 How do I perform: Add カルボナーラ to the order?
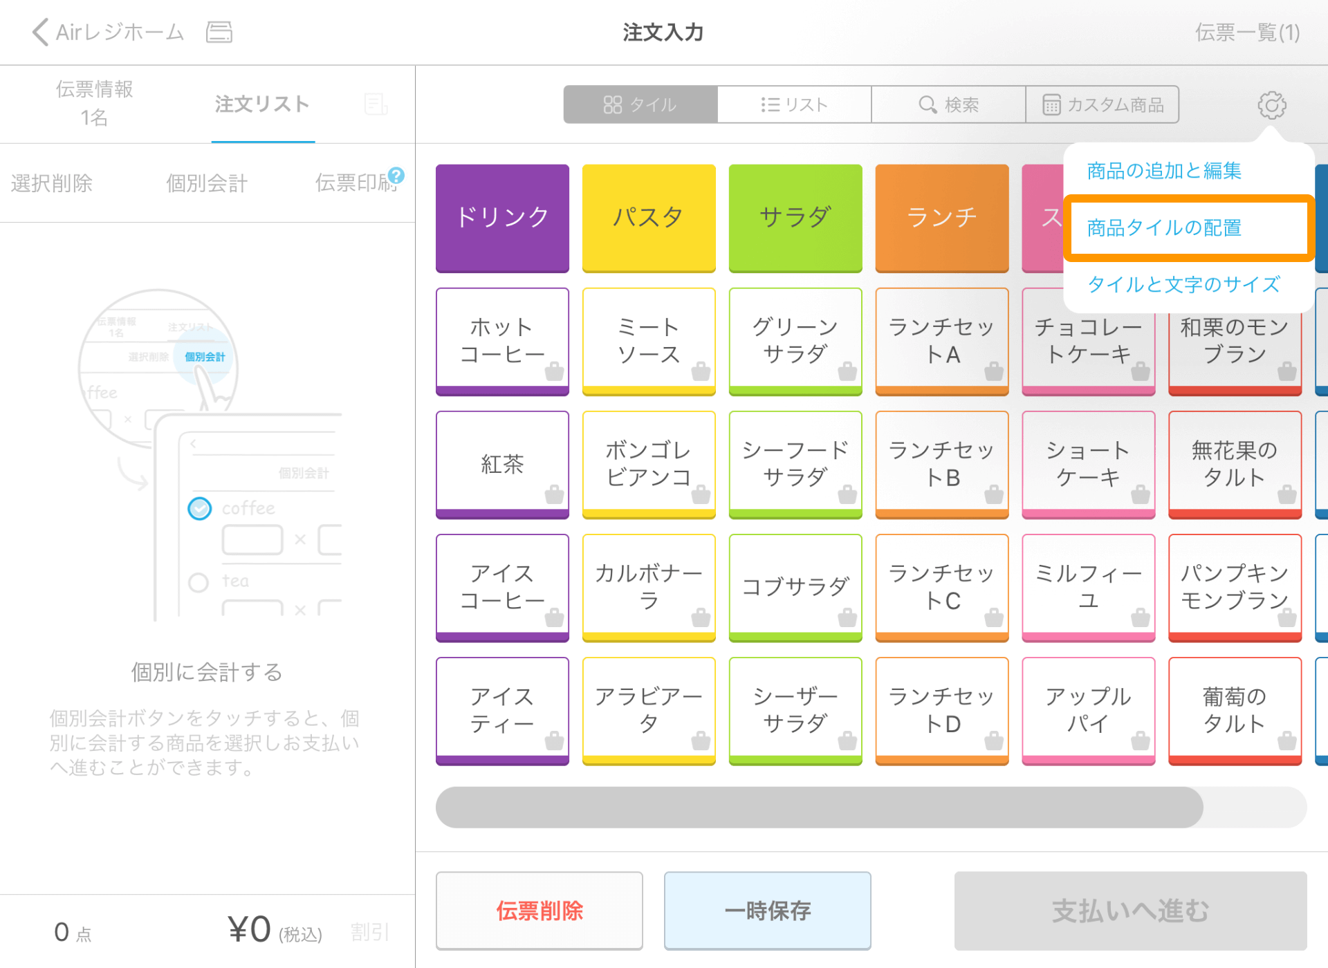point(649,588)
